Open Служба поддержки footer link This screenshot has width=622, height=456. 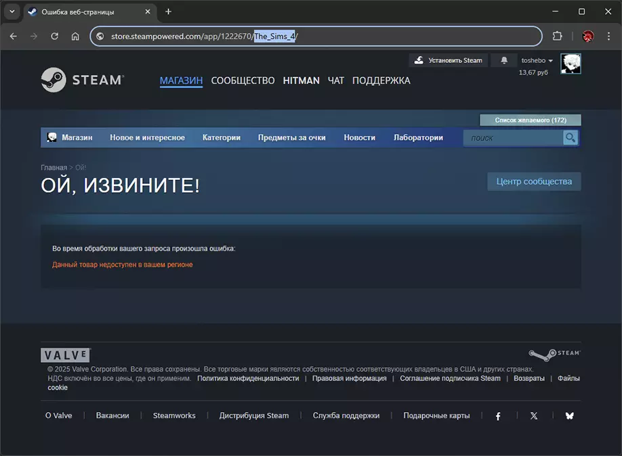point(346,415)
